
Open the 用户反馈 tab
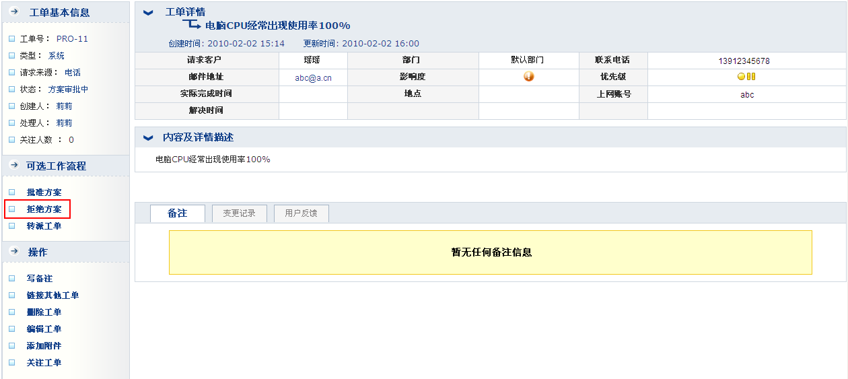301,213
